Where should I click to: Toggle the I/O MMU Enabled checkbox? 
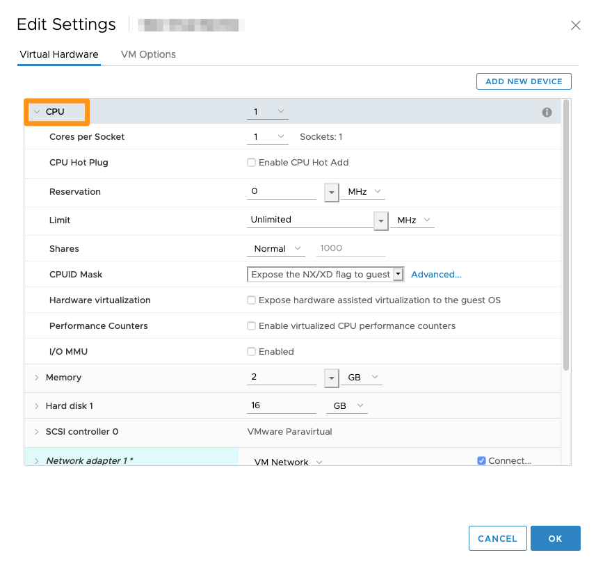(252, 352)
